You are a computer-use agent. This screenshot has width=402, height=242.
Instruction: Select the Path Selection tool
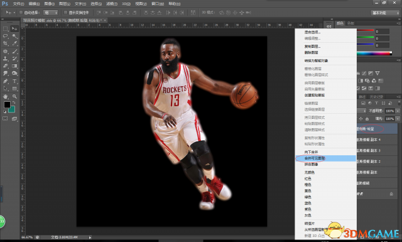pyautogui.click(x=6, y=89)
